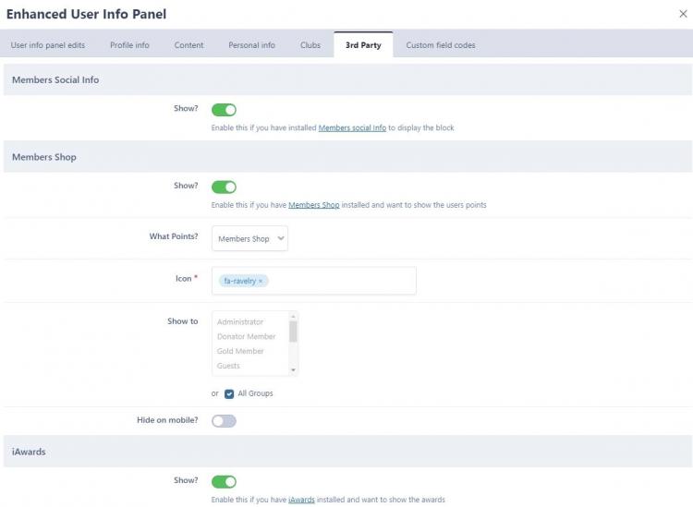The width and height of the screenshot is (693, 507).
Task: Click inside the Icon input field
Action: (342, 281)
